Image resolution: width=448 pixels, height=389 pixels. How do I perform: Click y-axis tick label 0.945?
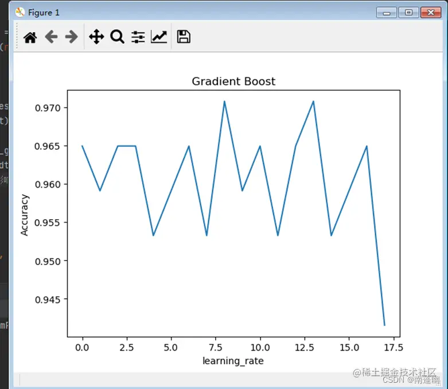(48, 299)
